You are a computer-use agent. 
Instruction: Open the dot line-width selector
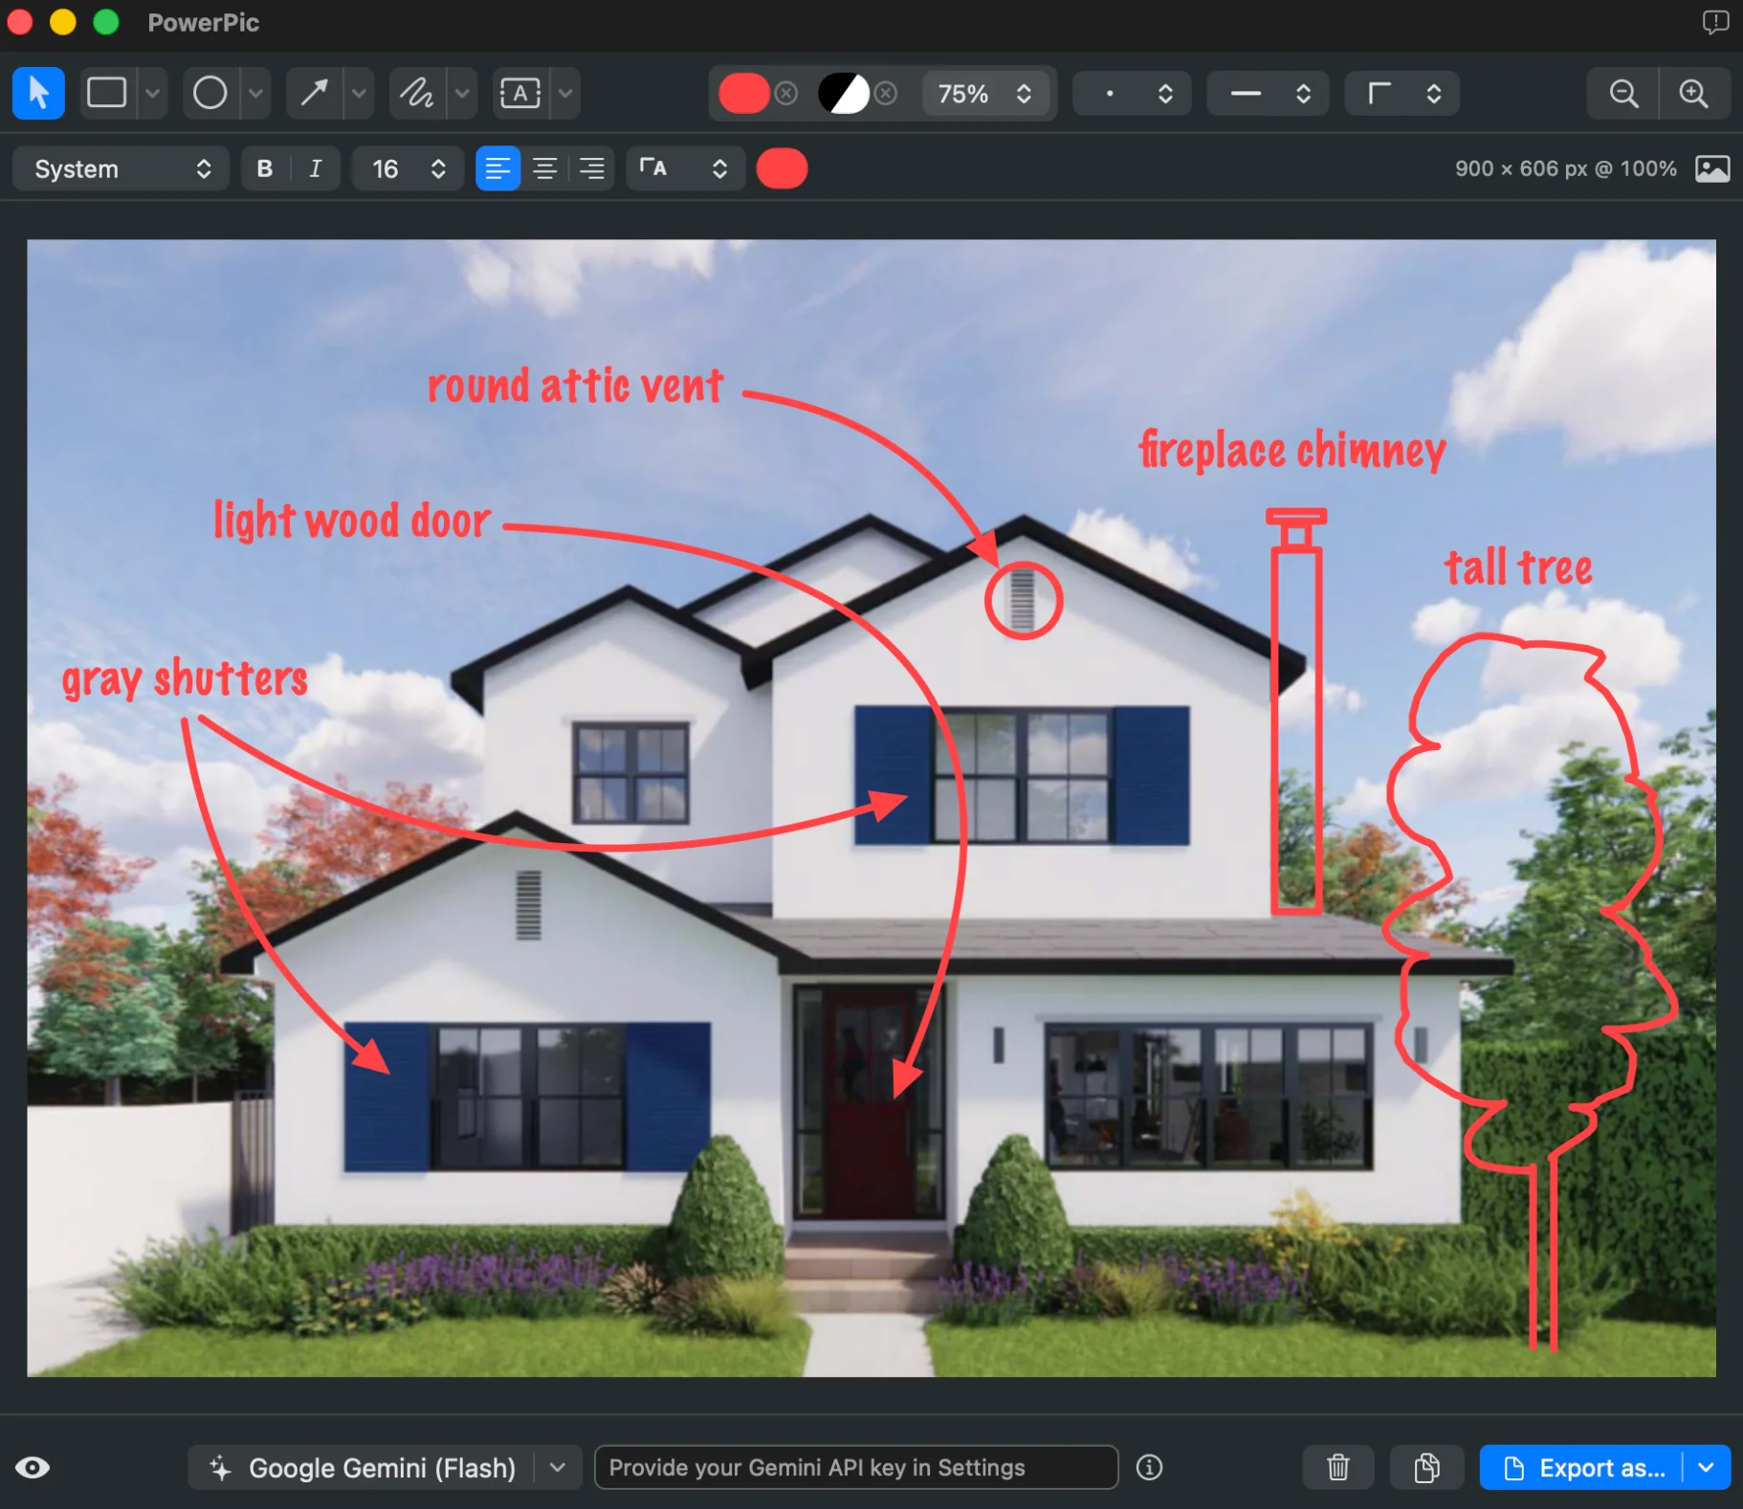(1132, 93)
